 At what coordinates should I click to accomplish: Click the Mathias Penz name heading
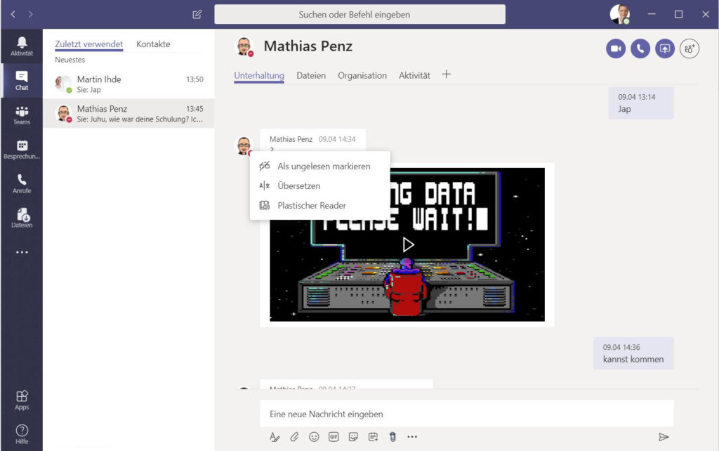[308, 46]
